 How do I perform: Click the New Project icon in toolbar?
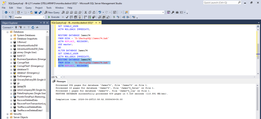click(x=19, y=12)
